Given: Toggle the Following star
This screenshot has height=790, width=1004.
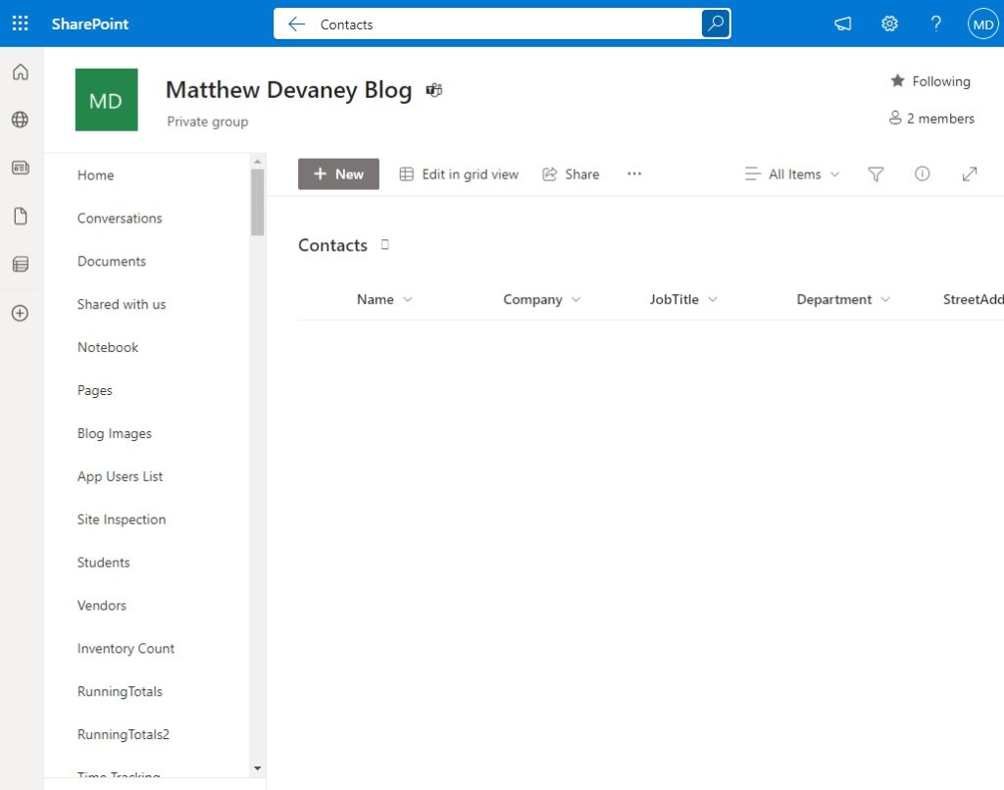Looking at the screenshot, I should [930, 81].
